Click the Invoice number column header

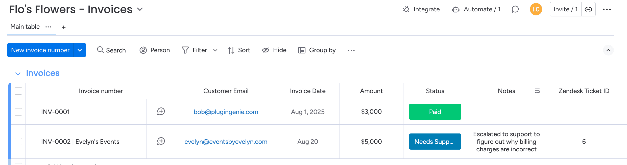(x=101, y=91)
